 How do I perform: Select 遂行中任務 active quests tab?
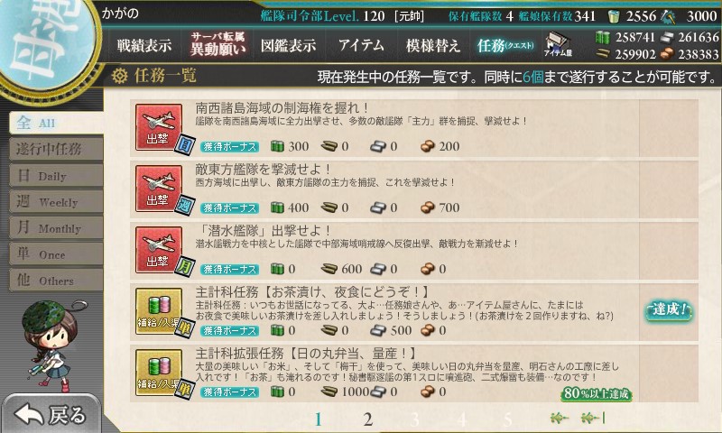point(56,149)
